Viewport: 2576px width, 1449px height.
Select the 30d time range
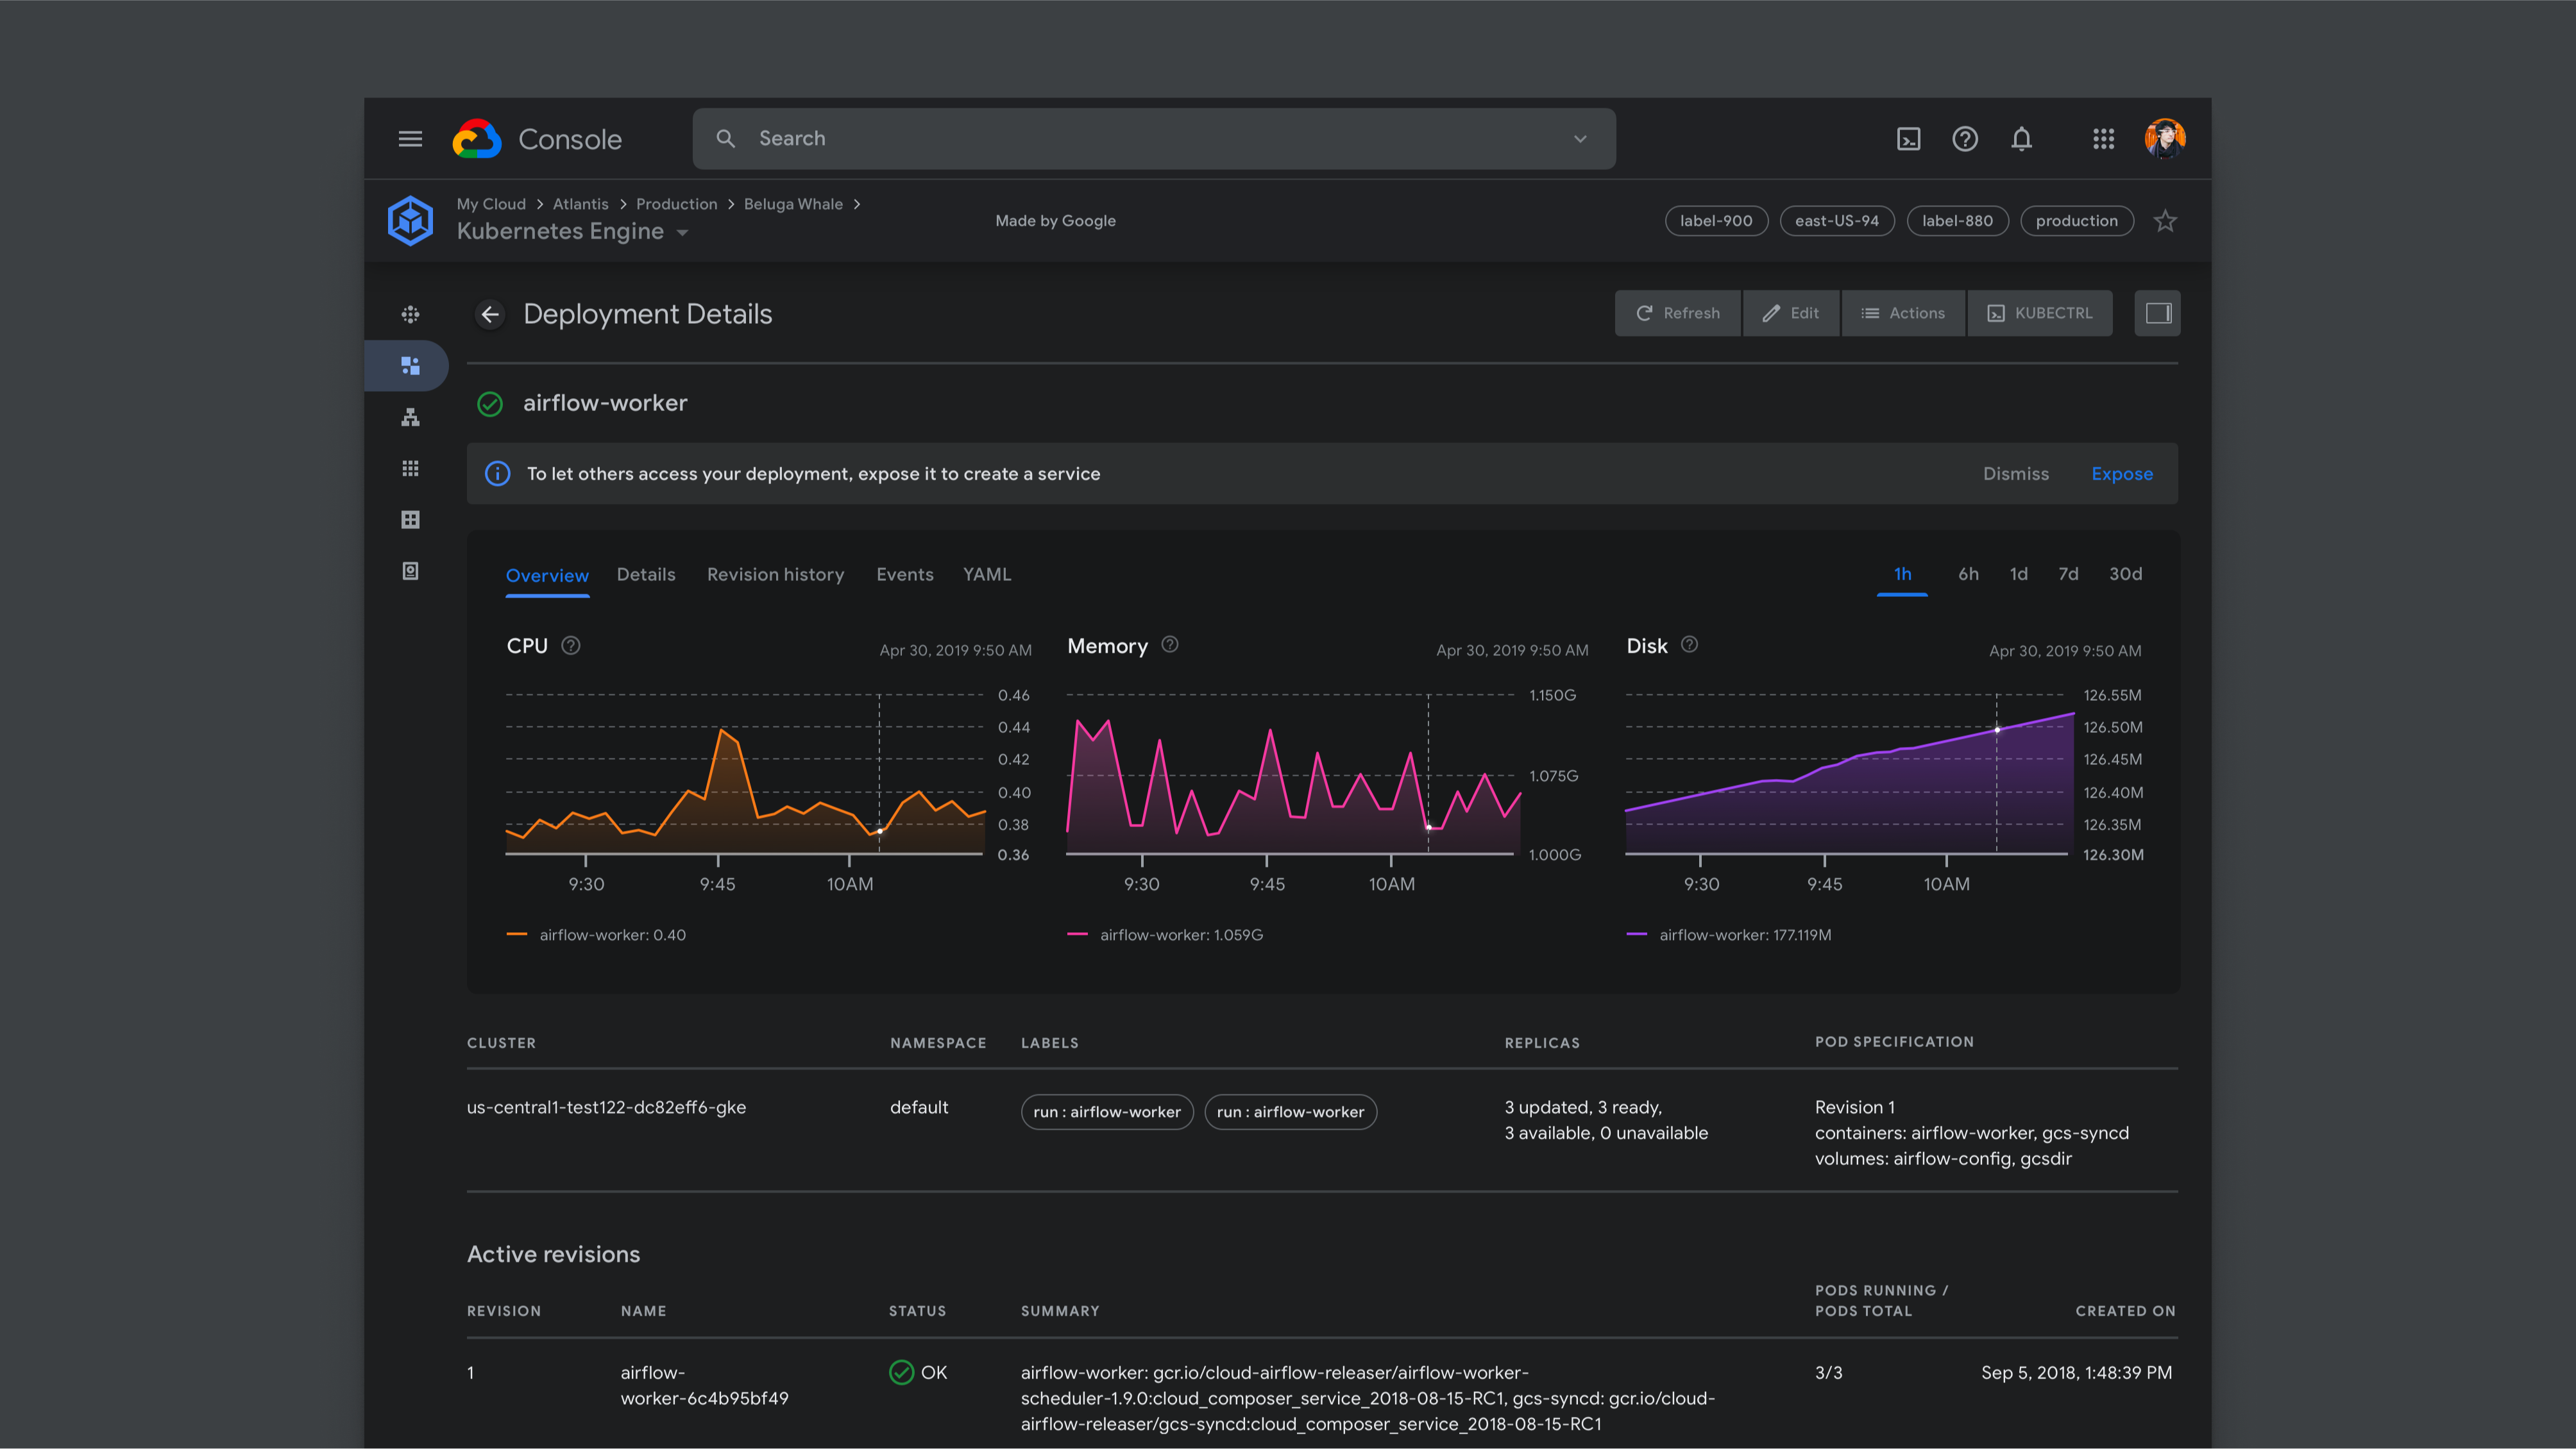[2125, 574]
